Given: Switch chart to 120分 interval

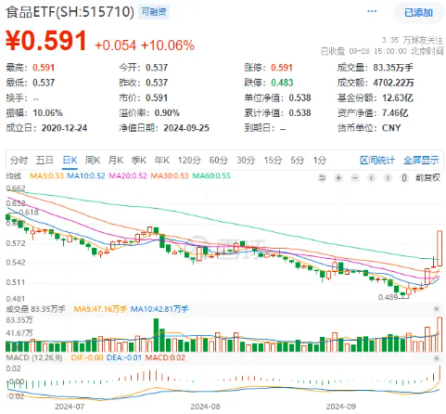Looking at the screenshot, I should pyautogui.click(x=189, y=160).
